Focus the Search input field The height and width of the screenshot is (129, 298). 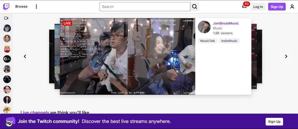(145, 7)
